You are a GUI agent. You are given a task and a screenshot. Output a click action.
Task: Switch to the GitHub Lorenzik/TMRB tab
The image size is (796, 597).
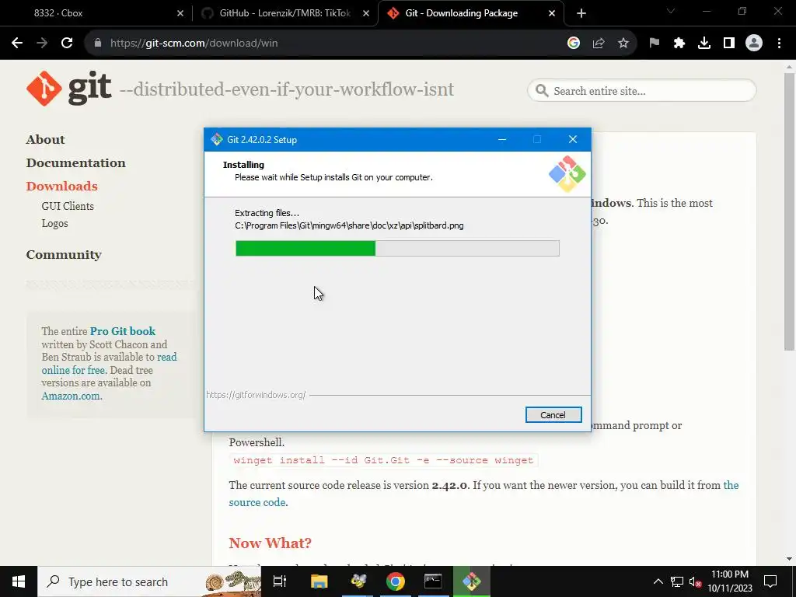click(285, 13)
